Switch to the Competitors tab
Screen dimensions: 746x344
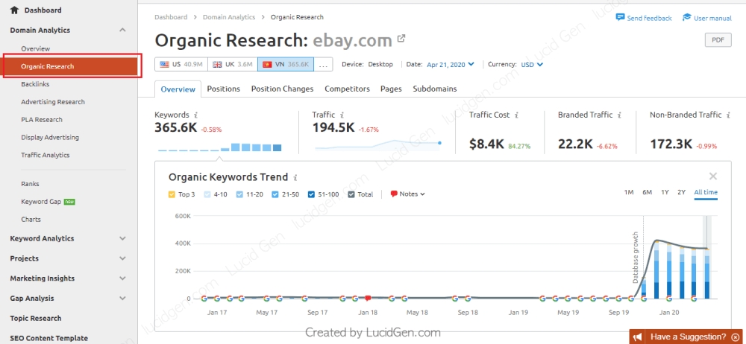(x=348, y=89)
